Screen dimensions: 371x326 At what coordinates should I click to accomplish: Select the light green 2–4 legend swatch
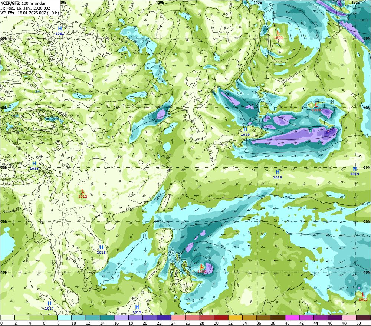[22, 318]
